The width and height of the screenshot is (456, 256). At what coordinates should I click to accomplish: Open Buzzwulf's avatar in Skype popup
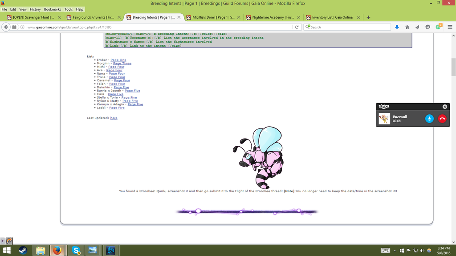384,118
